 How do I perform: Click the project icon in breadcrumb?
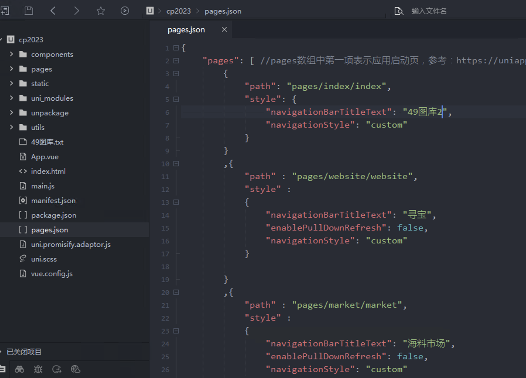150,11
